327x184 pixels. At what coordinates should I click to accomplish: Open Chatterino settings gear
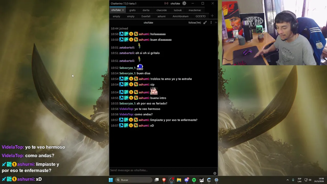pyautogui.click(x=184, y=3)
